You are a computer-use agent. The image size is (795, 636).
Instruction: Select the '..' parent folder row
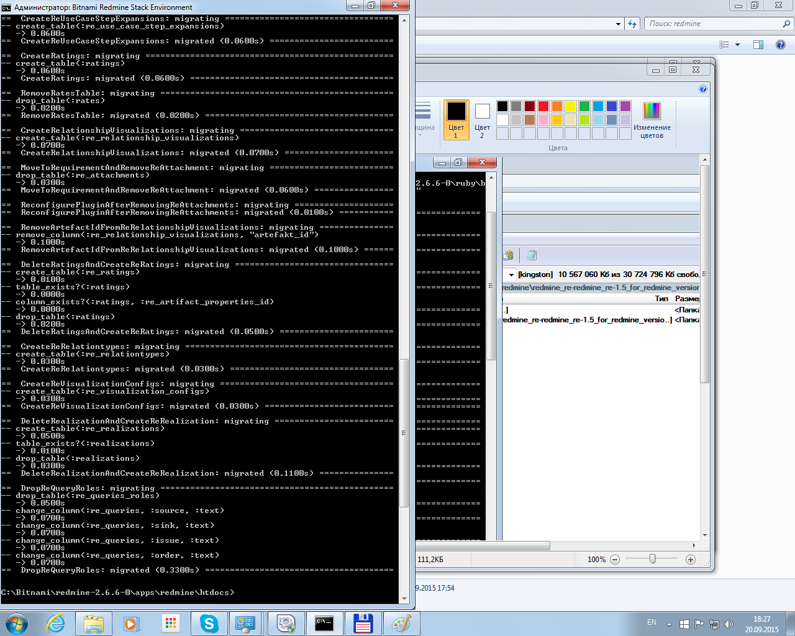(x=601, y=309)
